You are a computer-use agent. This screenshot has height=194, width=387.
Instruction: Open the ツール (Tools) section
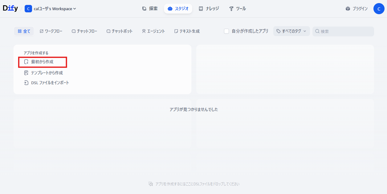point(237,9)
